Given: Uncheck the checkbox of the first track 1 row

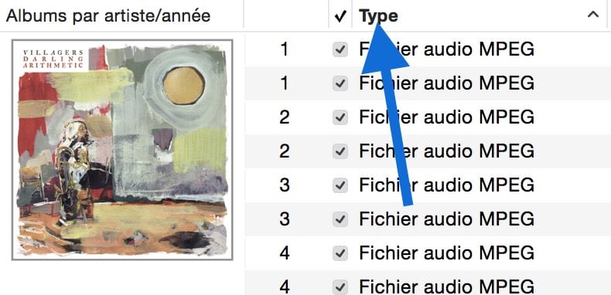Looking at the screenshot, I should click(340, 49).
